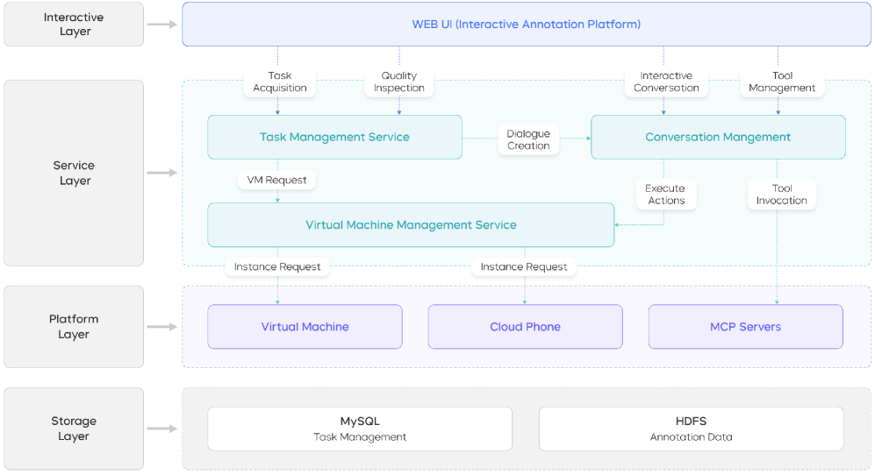The height and width of the screenshot is (475, 875).
Task: Click the WEB UI Interactive Annotation Platform box
Action: point(526,25)
